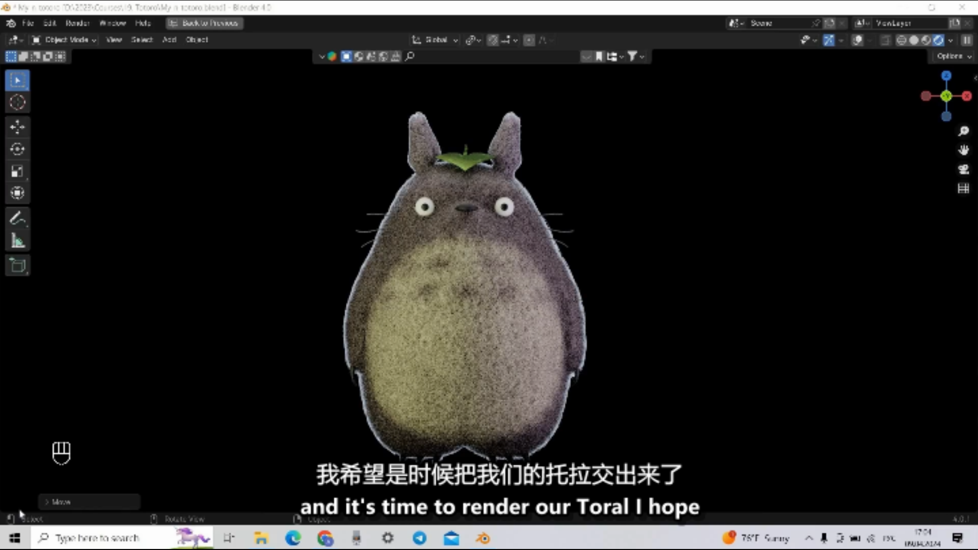
Task: Set selection mode to Subtract
Action: pos(35,57)
